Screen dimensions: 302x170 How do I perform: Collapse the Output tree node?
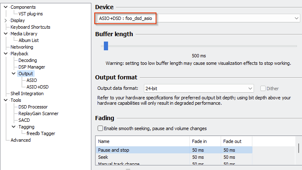(x=14, y=74)
